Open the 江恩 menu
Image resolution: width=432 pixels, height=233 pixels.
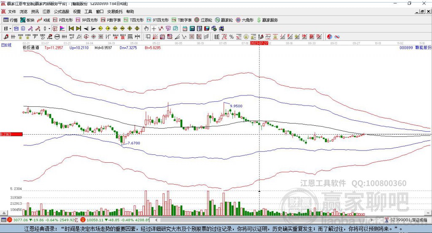[x=46, y=11]
